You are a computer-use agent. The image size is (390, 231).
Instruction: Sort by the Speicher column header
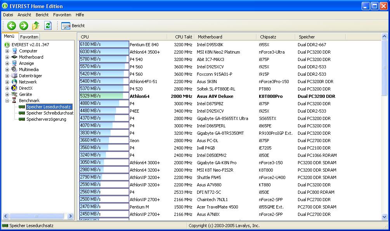click(x=321, y=37)
